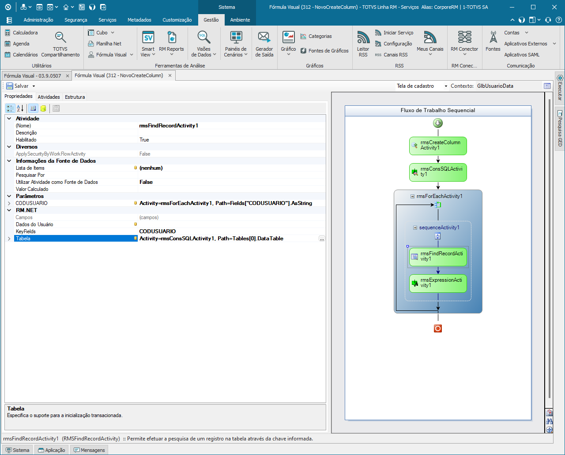Expand the Tabela property row
Image resolution: width=565 pixels, height=455 pixels.
tap(9, 239)
